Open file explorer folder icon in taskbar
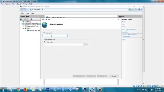The image size is (164, 92). click(x=33, y=90)
